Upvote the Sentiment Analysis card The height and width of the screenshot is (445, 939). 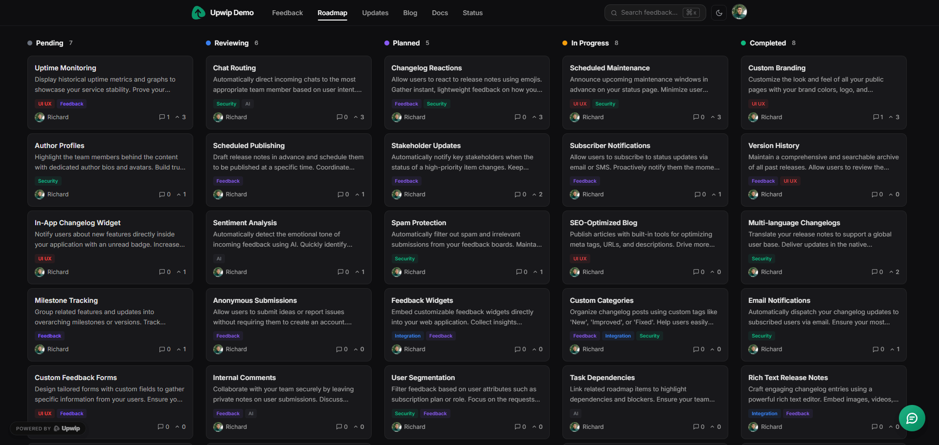coord(360,272)
